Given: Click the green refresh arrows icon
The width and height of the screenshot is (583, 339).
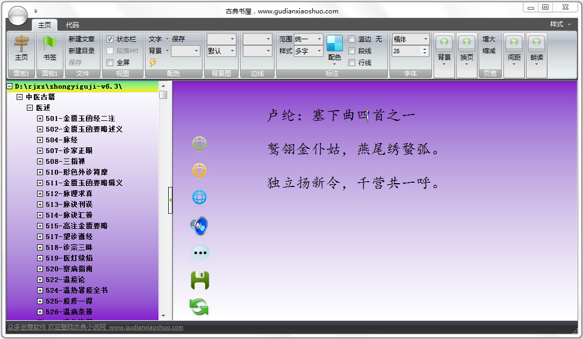Looking at the screenshot, I should pyautogui.click(x=199, y=307).
